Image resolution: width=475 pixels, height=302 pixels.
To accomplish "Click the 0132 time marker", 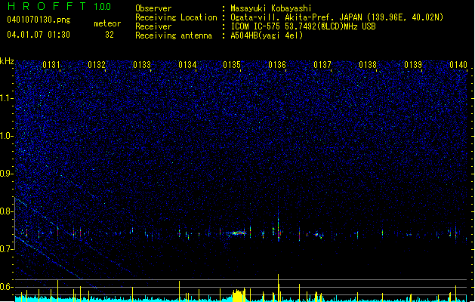I will pos(97,65).
